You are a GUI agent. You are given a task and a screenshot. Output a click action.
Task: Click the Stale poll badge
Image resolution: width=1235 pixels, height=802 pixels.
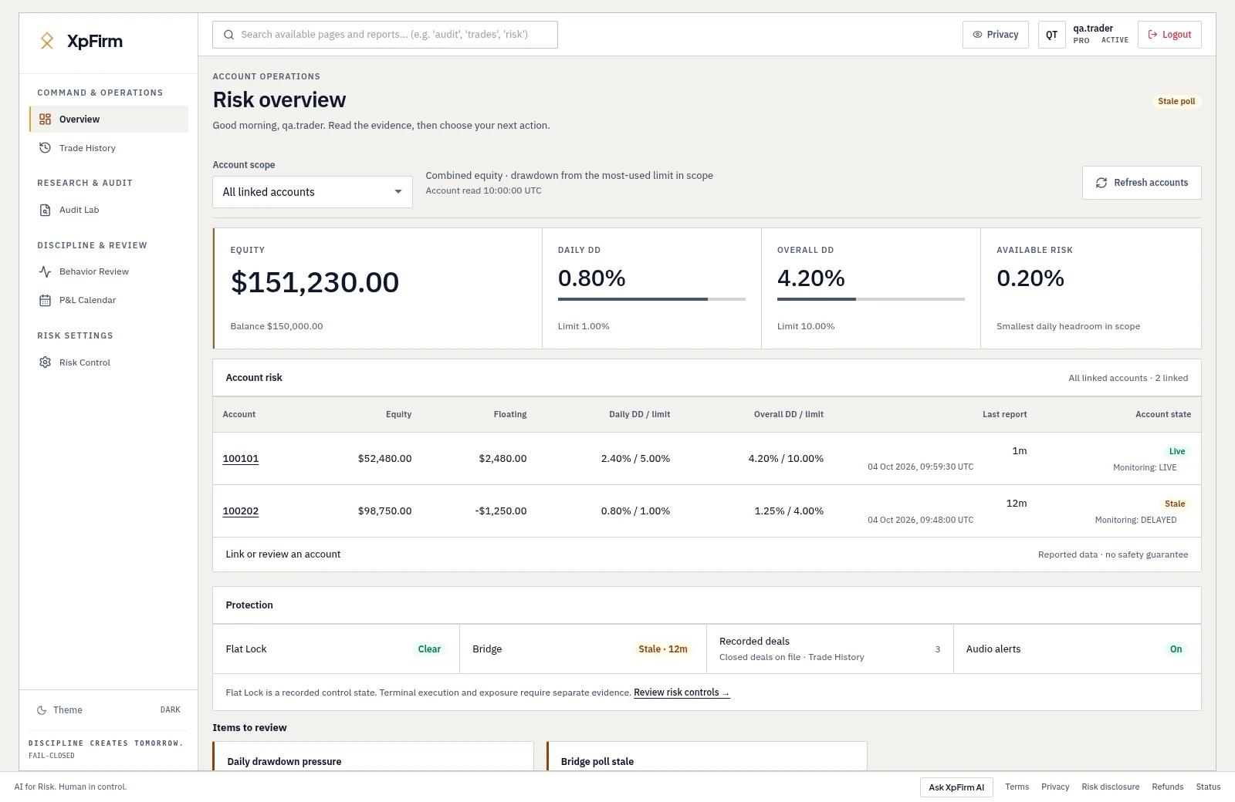click(1176, 102)
